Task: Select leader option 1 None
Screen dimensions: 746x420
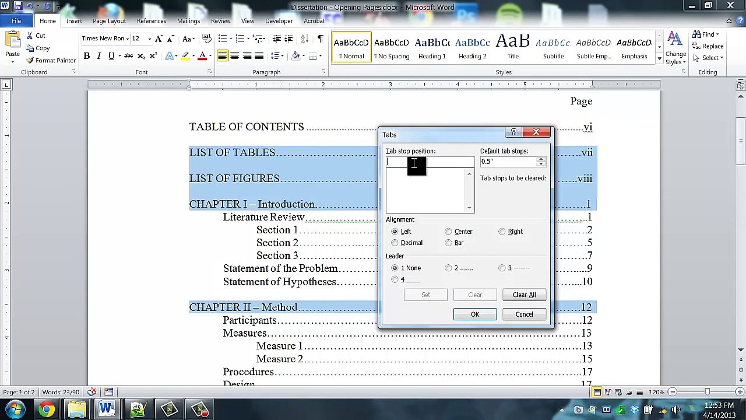Action: click(395, 268)
